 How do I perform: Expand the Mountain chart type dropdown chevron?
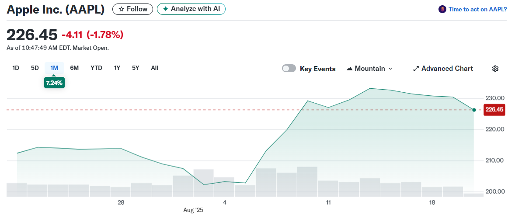(390, 69)
